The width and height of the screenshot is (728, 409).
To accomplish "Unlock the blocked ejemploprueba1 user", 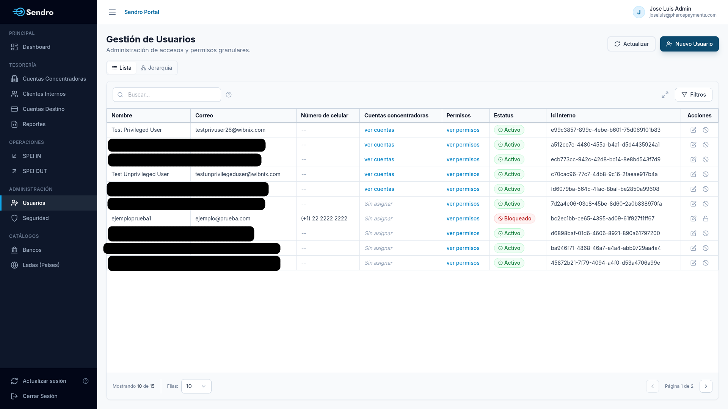I will point(706,219).
